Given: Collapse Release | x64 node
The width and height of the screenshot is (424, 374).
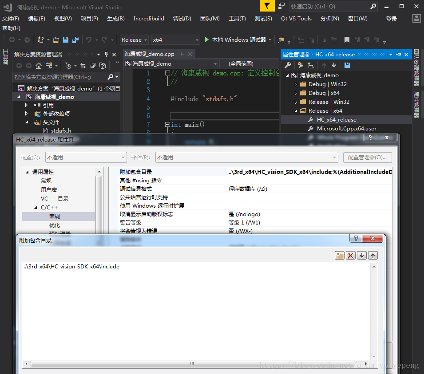Looking at the screenshot, I should click(296, 111).
